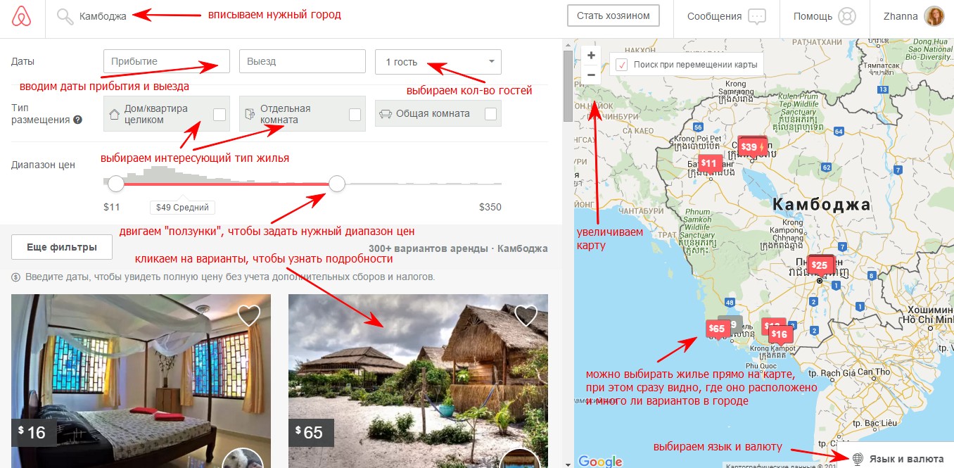
Task: Zoom in the map with plus button
Action: [591, 55]
